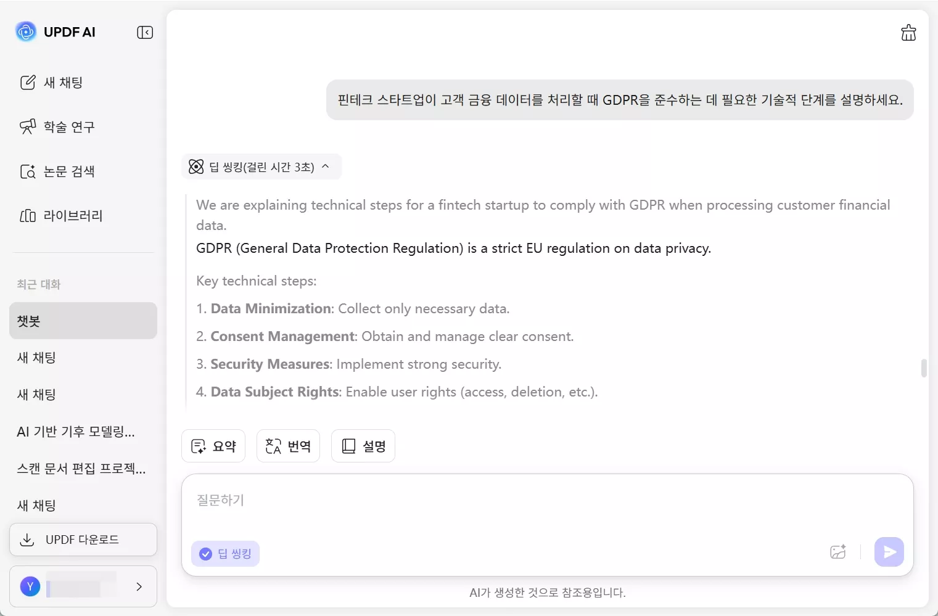This screenshot has height=616, width=938.
Task: Click the UPDF AI logo icon
Action: click(25, 31)
